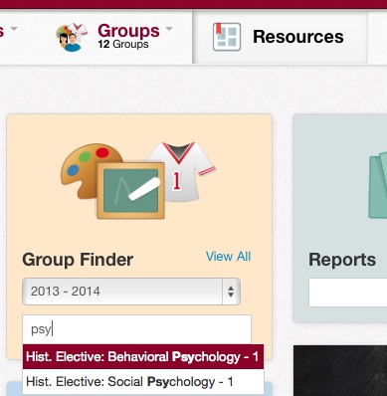Open the Groups people icon

click(72, 37)
